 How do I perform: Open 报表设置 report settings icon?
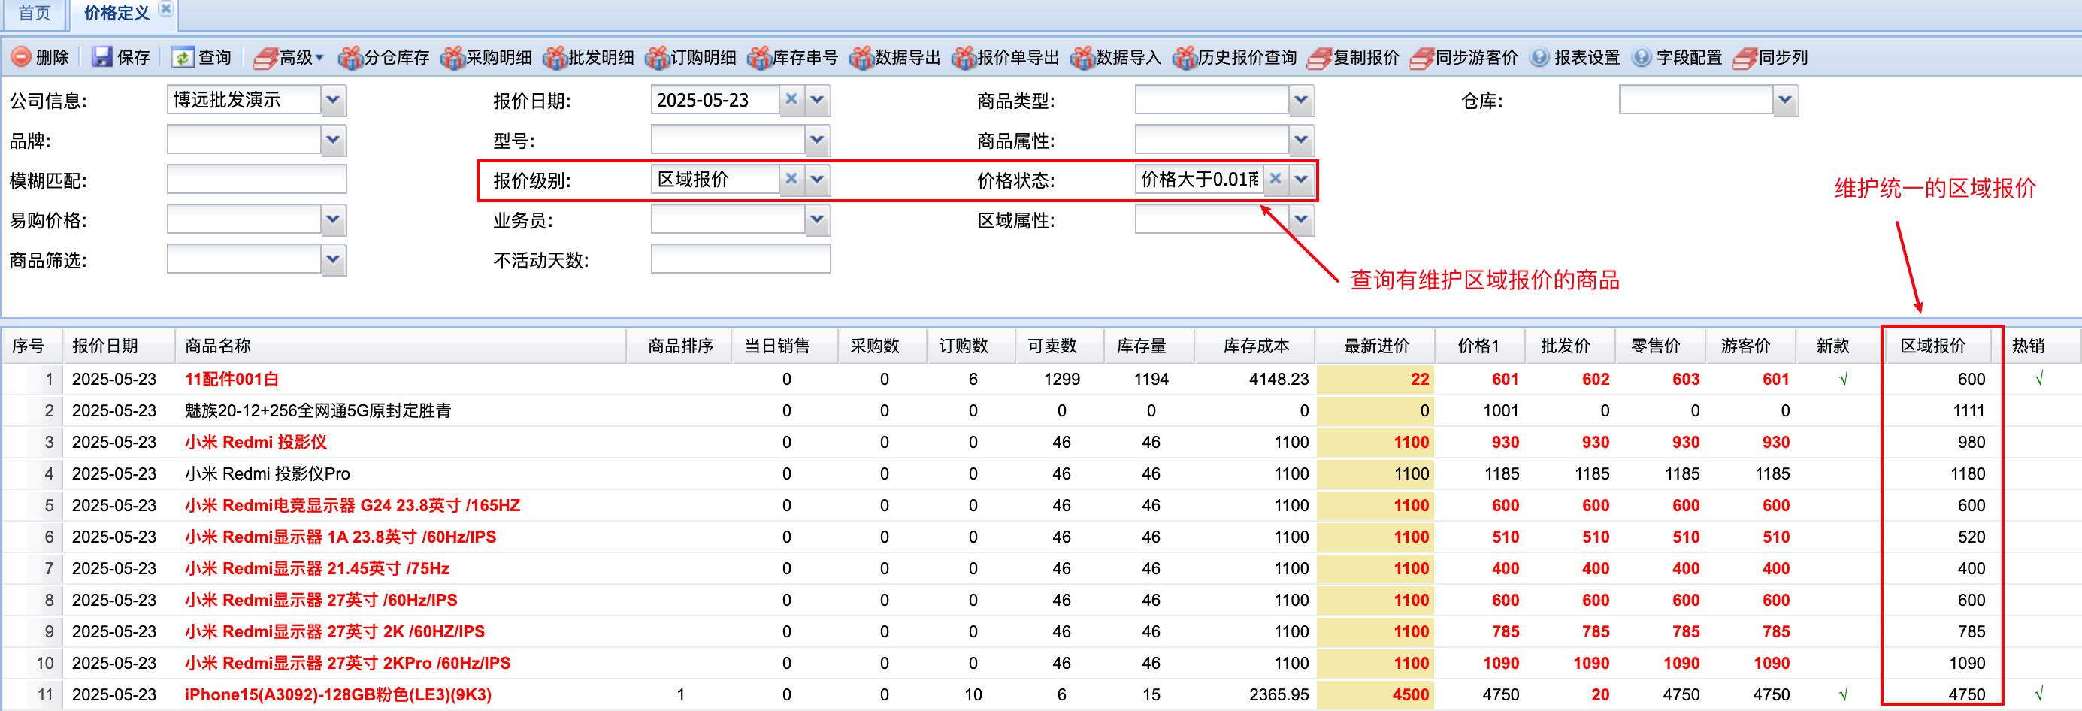click(1539, 57)
